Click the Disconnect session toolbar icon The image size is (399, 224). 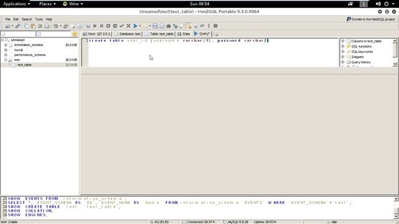tap(17, 26)
